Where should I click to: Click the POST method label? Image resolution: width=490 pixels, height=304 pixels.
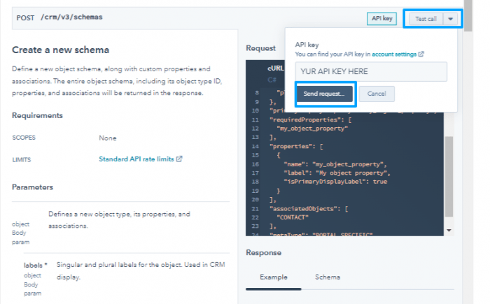click(x=25, y=17)
